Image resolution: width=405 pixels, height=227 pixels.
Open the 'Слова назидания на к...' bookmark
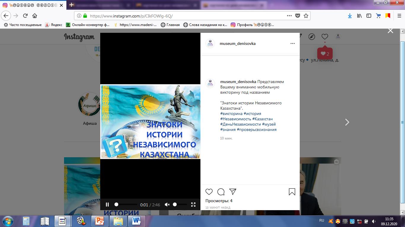205,25
